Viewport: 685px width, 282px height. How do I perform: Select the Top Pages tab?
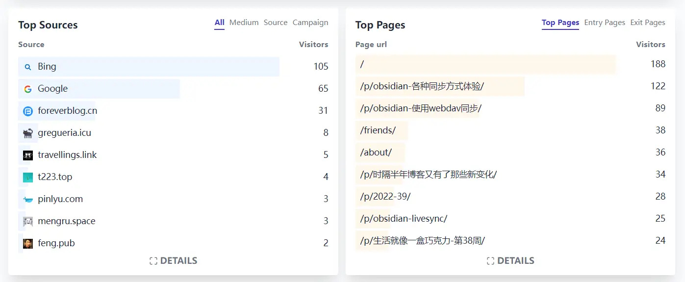560,23
